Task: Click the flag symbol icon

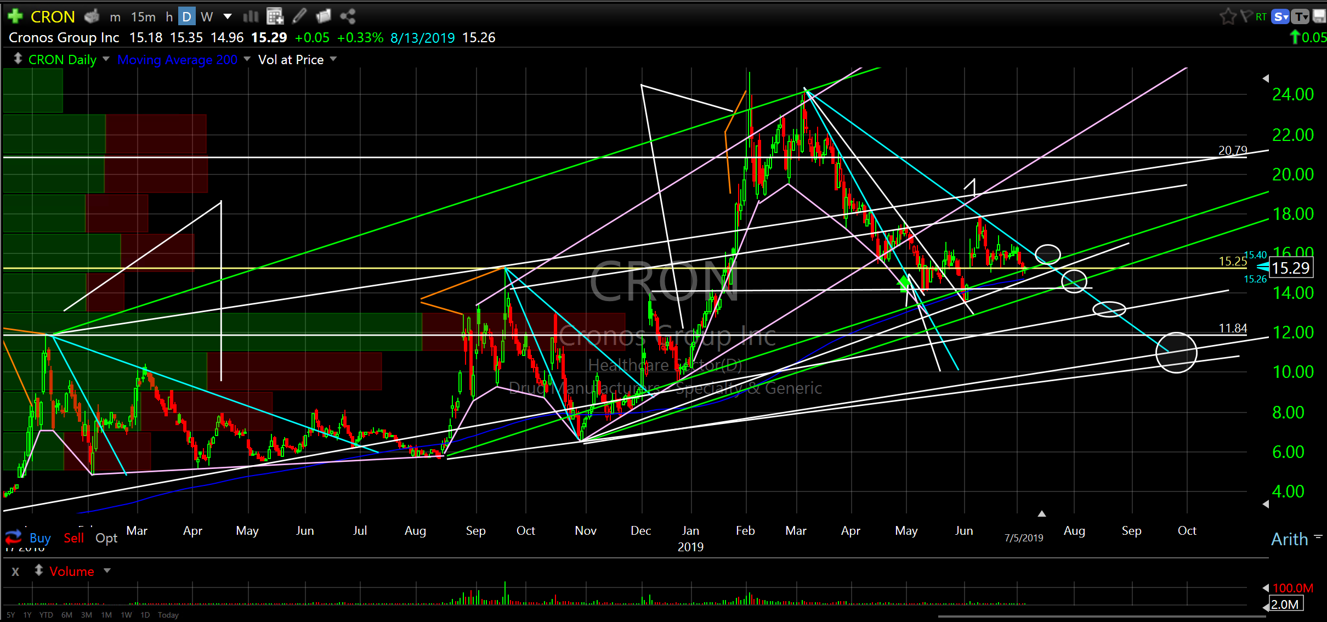Action: click(1246, 16)
